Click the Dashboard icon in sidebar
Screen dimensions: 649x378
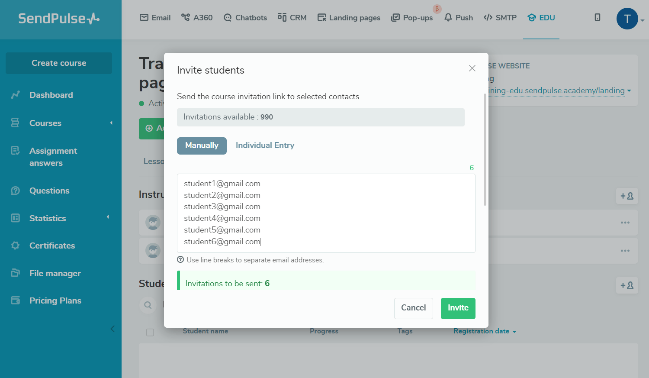pyautogui.click(x=16, y=95)
